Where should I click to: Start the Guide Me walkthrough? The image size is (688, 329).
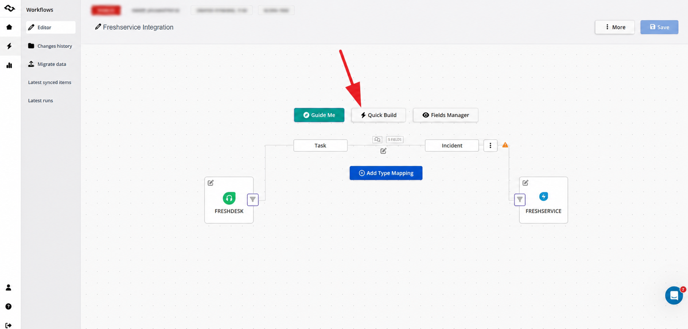coord(319,115)
